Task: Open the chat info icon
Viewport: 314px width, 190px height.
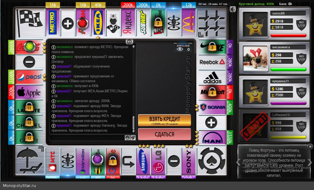Action: pyautogui.click(x=129, y=42)
